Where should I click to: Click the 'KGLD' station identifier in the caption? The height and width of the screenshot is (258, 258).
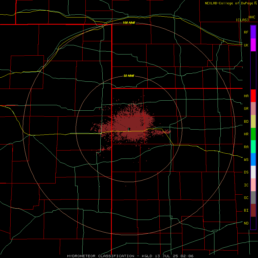click(147, 256)
